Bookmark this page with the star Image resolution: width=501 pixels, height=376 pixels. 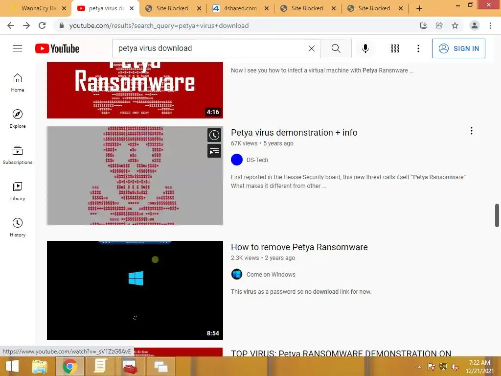coord(455,25)
